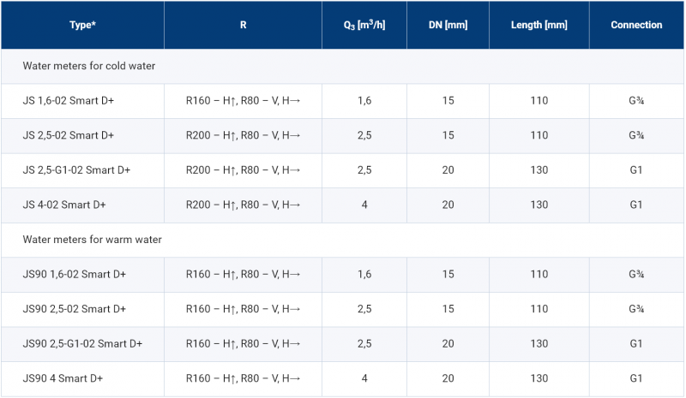
Task: Click length 130 in JS 4-02 row
Action: 539,205
